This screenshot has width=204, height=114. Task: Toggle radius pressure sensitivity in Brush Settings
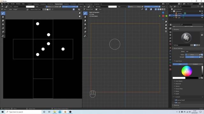tap(200, 55)
